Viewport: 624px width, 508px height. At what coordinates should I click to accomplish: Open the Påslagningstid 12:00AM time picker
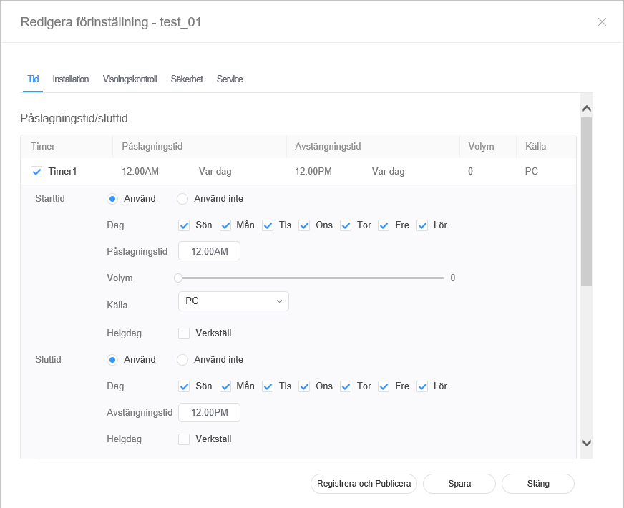tap(209, 252)
